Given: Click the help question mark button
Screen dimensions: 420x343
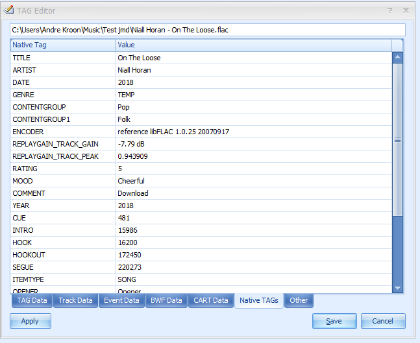Looking at the screenshot, I should pyautogui.click(x=389, y=10).
